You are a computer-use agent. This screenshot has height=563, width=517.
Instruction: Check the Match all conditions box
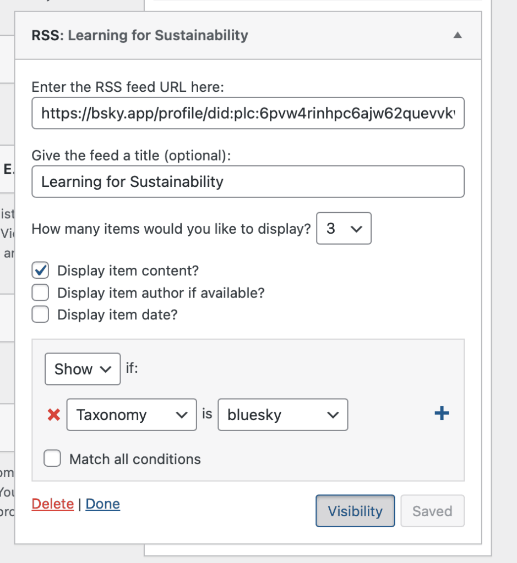pyautogui.click(x=52, y=459)
